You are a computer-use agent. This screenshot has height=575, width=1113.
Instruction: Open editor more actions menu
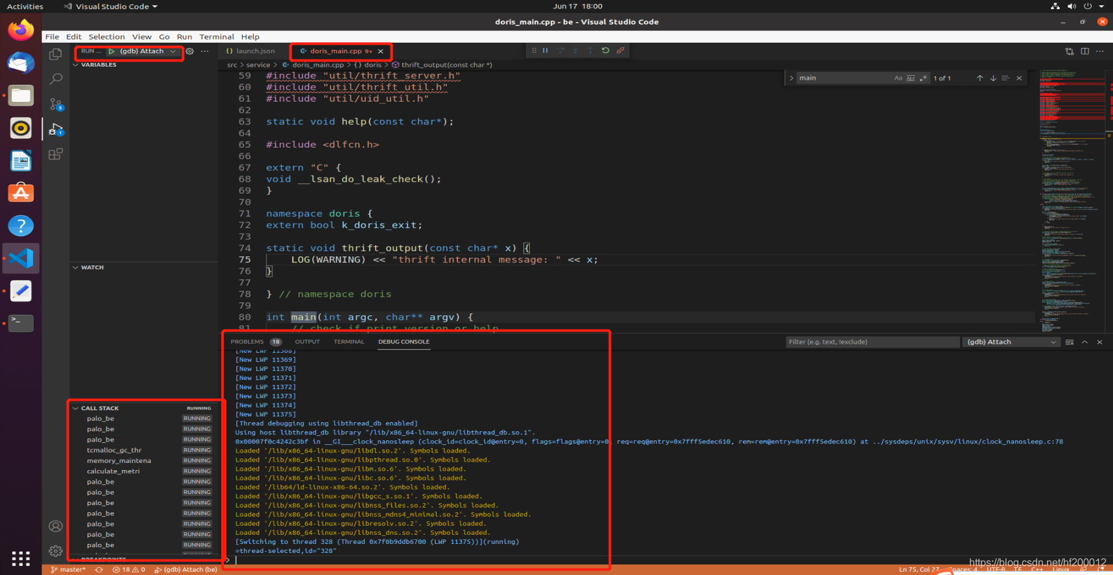1099,51
